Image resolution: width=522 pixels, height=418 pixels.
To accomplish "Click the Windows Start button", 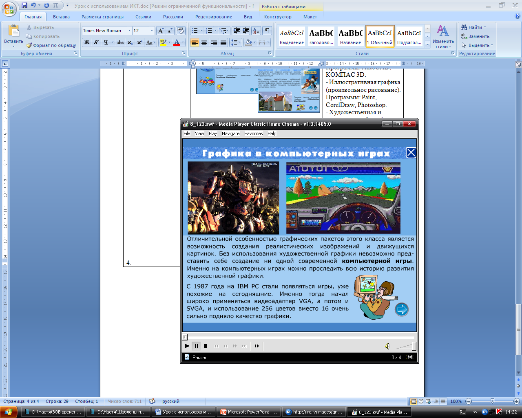I will [9, 412].
